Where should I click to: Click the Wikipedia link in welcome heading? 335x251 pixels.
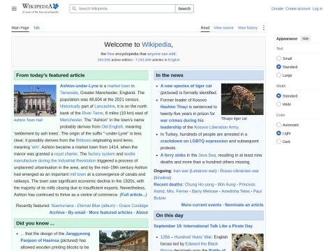click(x=156, y=45)
